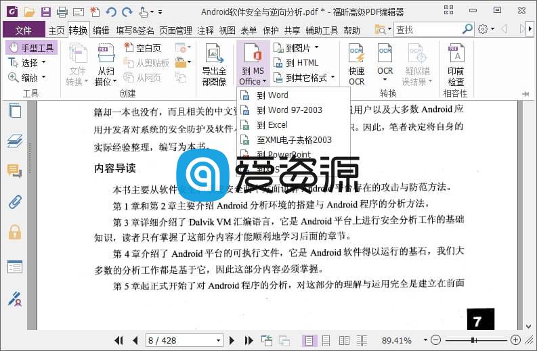Viewport: 537px width, 351px height.
Task: Choose 到 Word 97-2003 menu entry
Action: click(294, 110)
